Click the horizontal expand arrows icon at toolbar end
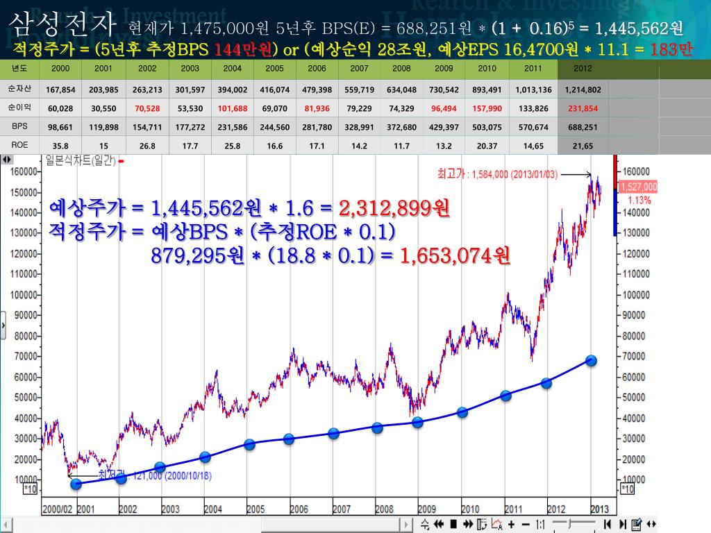Viewport: 711px width, 533px height. (651, 524)
